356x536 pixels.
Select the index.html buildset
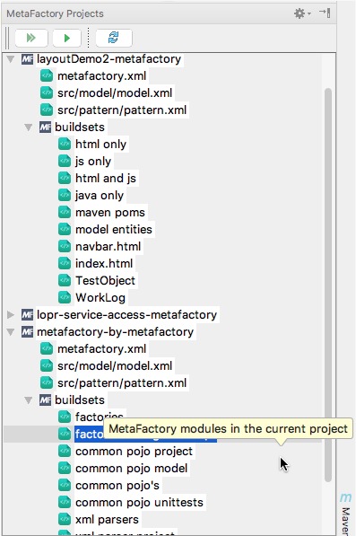(104, 264)
